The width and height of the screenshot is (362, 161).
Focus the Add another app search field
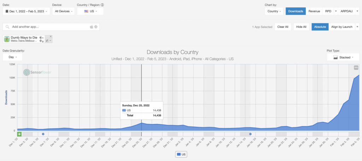(x=51, y=27)
